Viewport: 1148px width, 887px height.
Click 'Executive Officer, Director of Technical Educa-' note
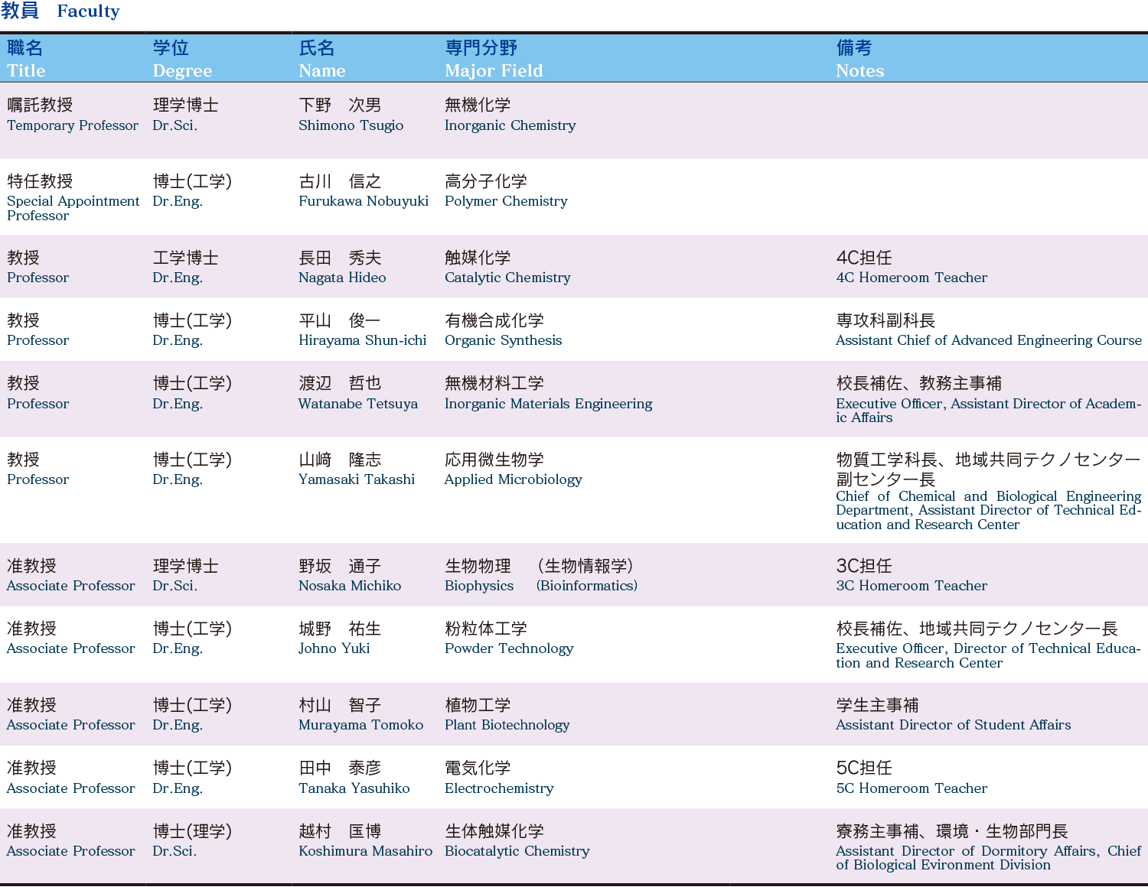(x=989, y=655)
